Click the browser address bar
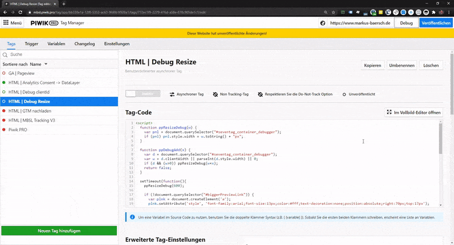 pos(174,12)
